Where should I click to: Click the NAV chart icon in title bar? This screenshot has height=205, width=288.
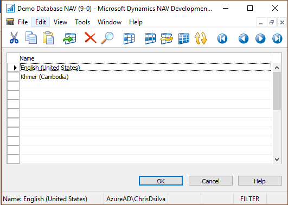(10, 8)
